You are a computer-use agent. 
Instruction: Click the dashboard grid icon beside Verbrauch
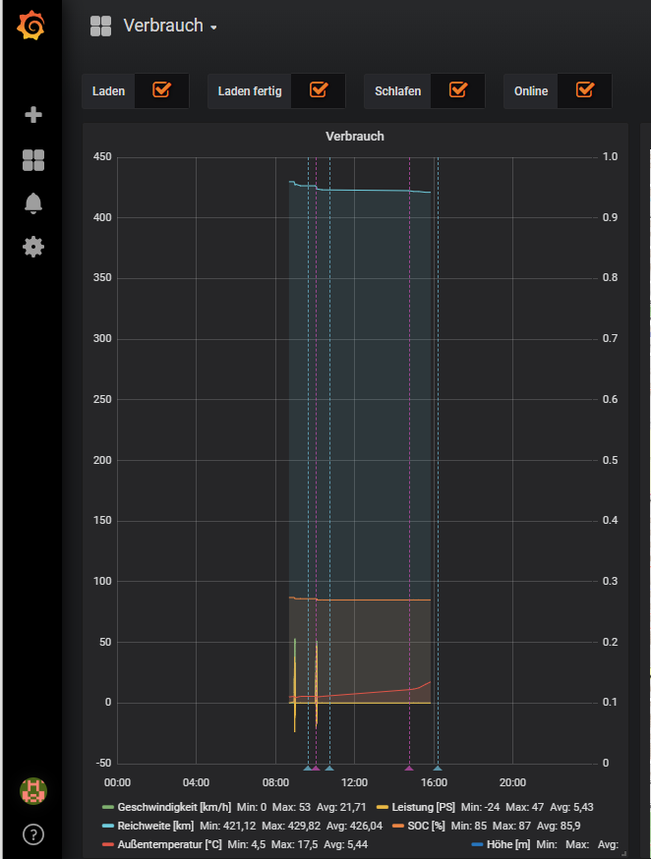click(100, 27)
